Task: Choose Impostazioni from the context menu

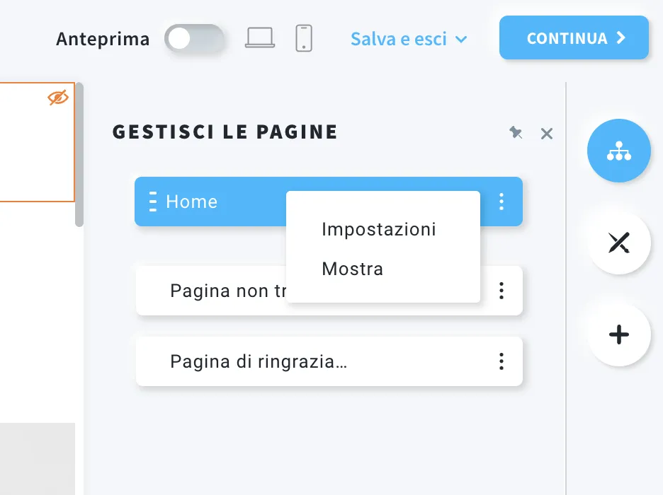Action: 379,230
